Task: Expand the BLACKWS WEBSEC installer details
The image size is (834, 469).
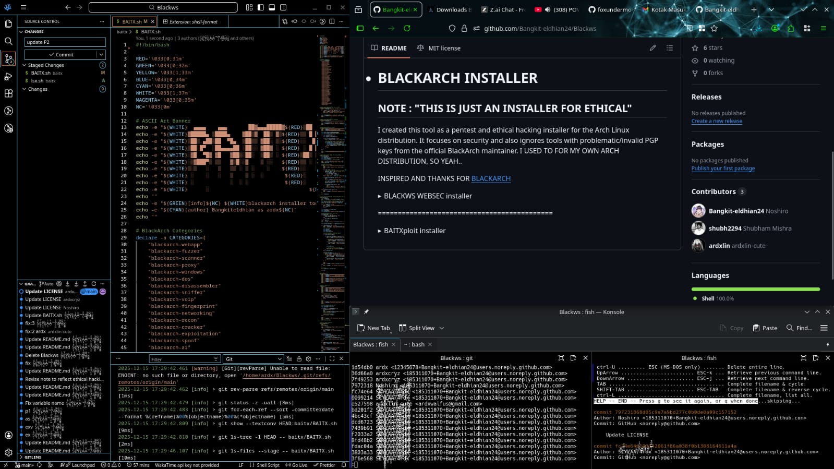Action: (425, 196)
